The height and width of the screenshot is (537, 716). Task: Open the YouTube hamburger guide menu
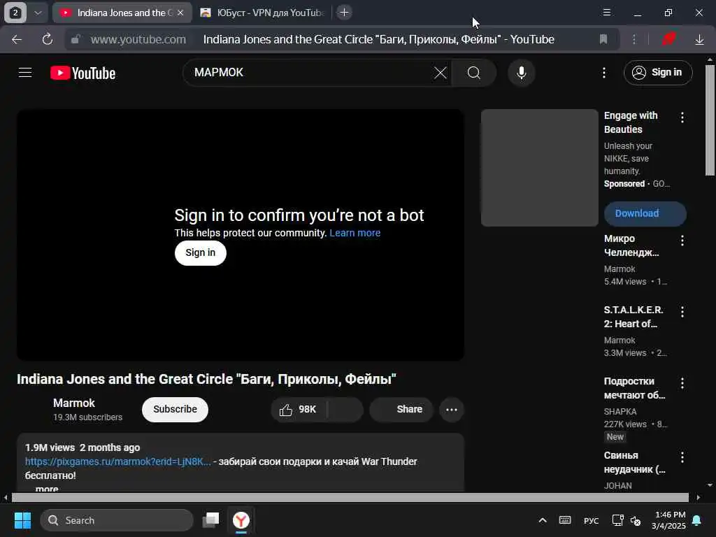pos(25,73)
